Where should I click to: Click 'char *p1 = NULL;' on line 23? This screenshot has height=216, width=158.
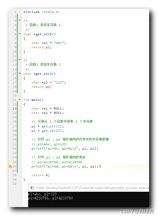(x=48, y=109)
